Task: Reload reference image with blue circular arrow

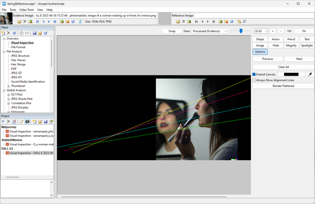Action: pos(232,21)
